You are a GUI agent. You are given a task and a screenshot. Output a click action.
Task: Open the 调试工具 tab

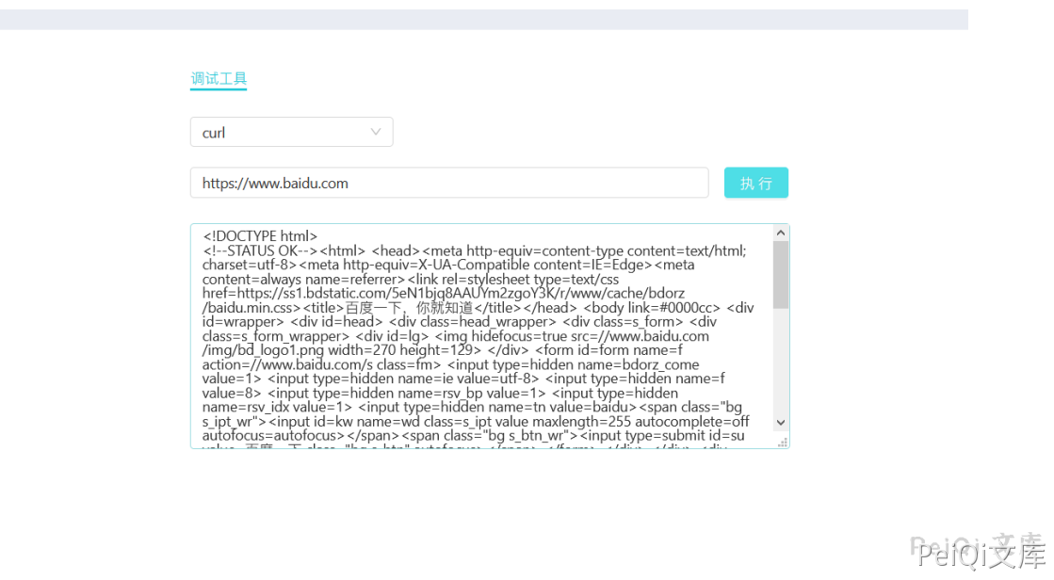[219, 79]
